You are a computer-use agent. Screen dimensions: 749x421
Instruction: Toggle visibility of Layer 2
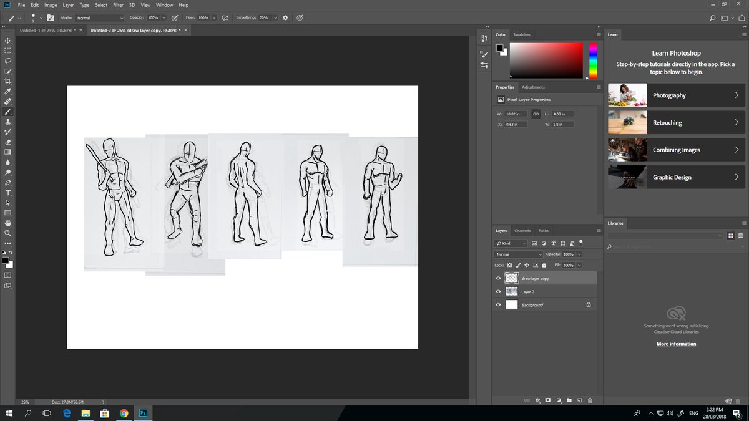coord(498,291)
